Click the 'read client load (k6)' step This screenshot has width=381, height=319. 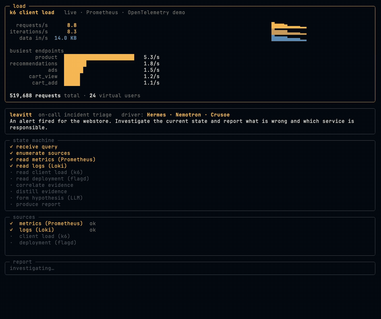tap(49, 172)
